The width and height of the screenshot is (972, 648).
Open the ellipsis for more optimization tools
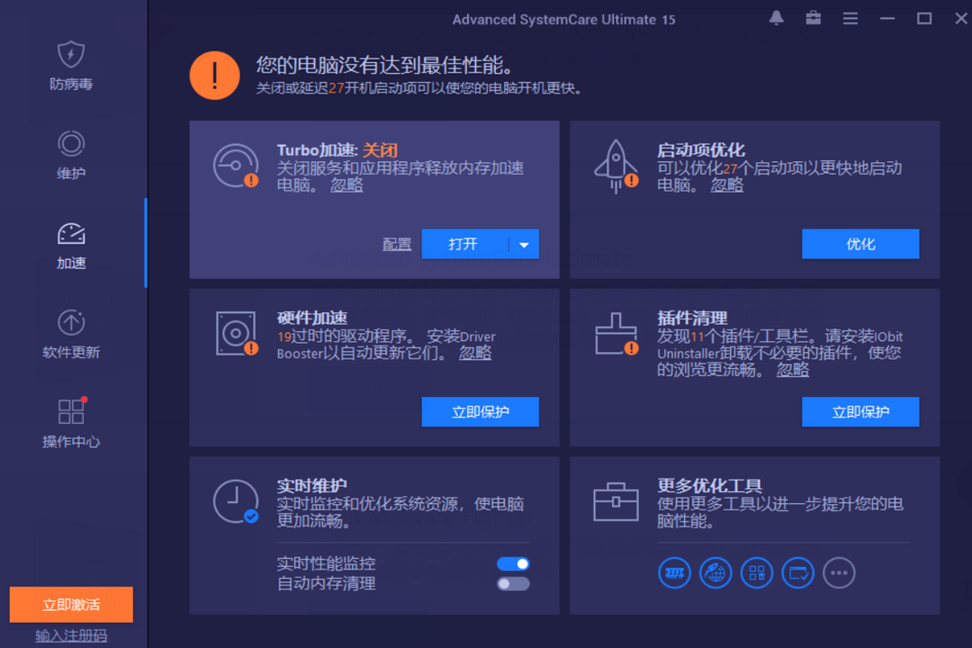839,573
